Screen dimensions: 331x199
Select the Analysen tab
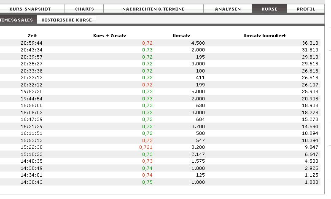click(x=228, y=9)
